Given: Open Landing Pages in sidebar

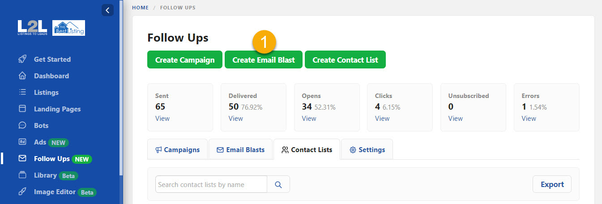Looking at the screenshot, I should [x=57, y=109].
